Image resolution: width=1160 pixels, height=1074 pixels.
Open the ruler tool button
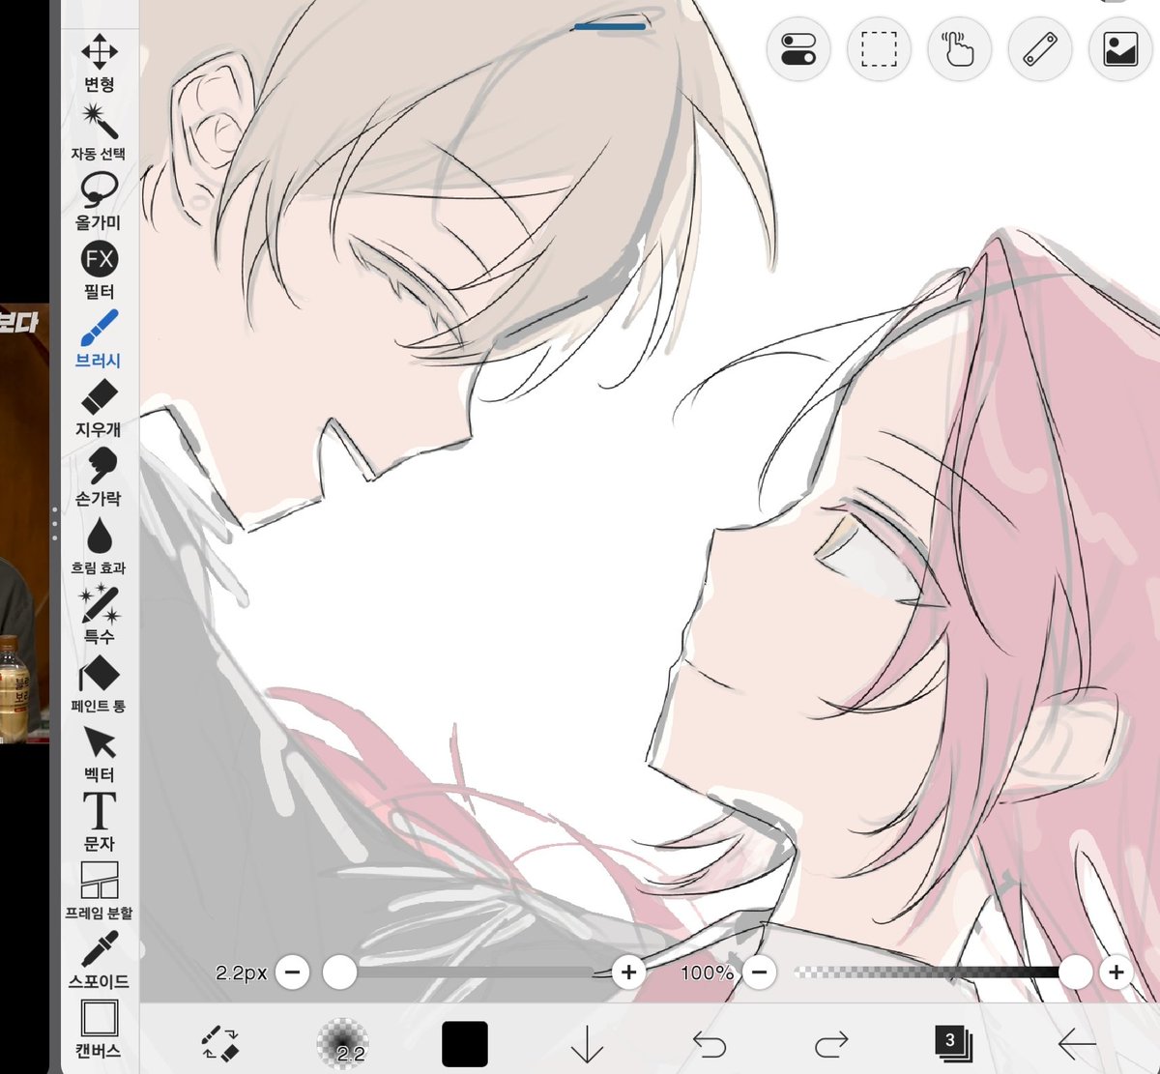click(x=1039, y=49)
